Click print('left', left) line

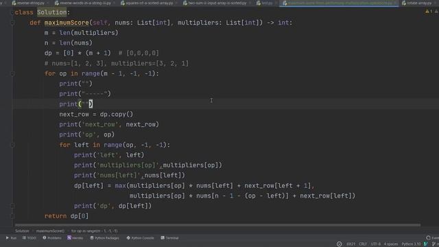(x=109, y=155)
